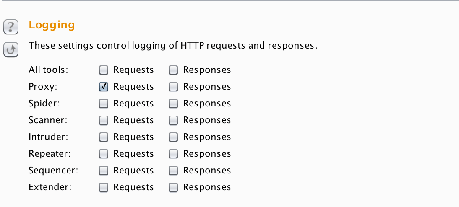This screenshot has height=207, width=459.
Task: Tick Sequencer Responses checkbox
Action: tap(173, 171)
